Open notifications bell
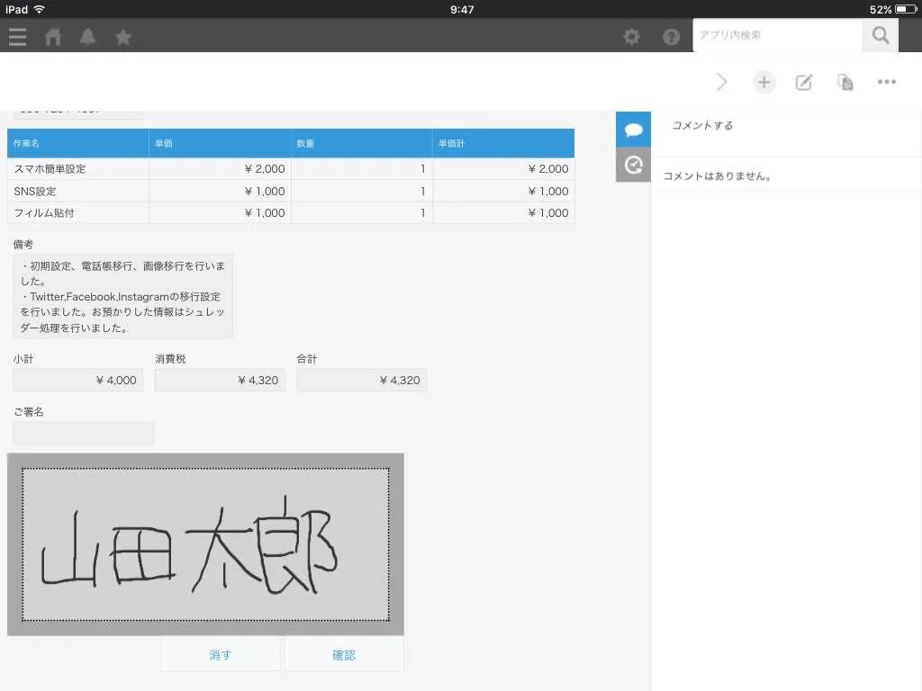The image size is (922, 691). pyautogui.click(x=87, y=37)
